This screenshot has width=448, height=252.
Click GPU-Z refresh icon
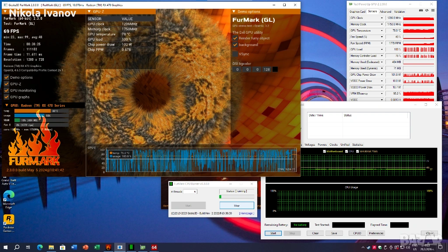pyautogui.click(x=426, y=11)
